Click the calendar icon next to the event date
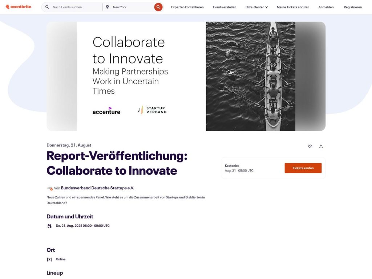Image resolution: width=372 pixels, height=279 pixels. click(x=49, y=226)
